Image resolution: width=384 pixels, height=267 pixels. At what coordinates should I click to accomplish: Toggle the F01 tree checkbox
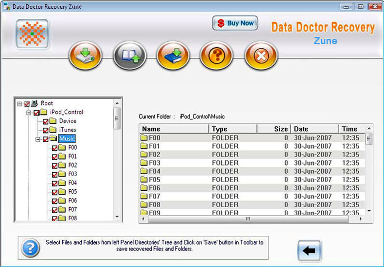(x=54, y=157)
